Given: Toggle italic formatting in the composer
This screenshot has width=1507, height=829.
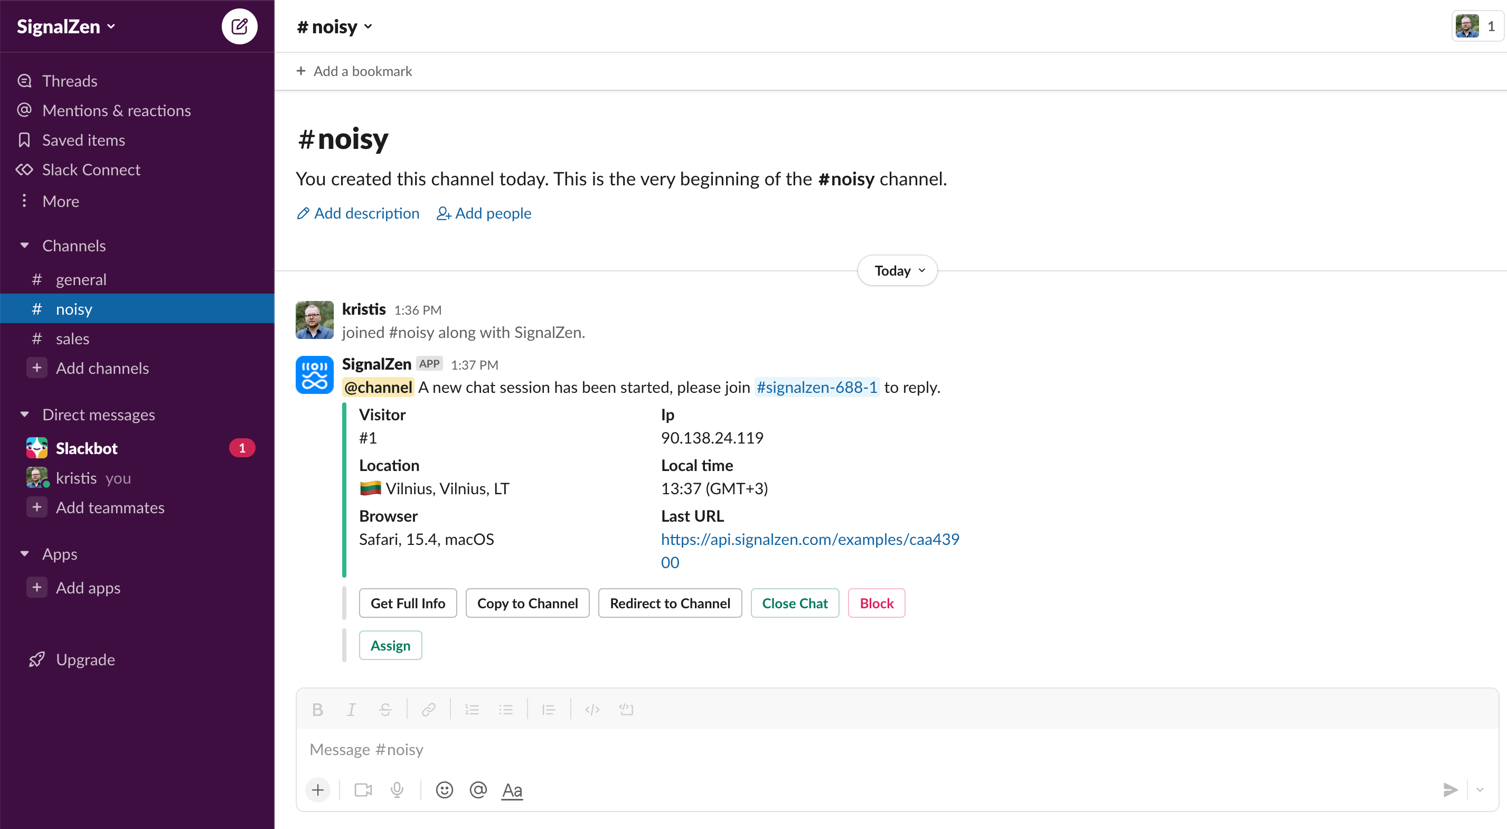Looking at the screenshot, I should (x=351, y=710).
